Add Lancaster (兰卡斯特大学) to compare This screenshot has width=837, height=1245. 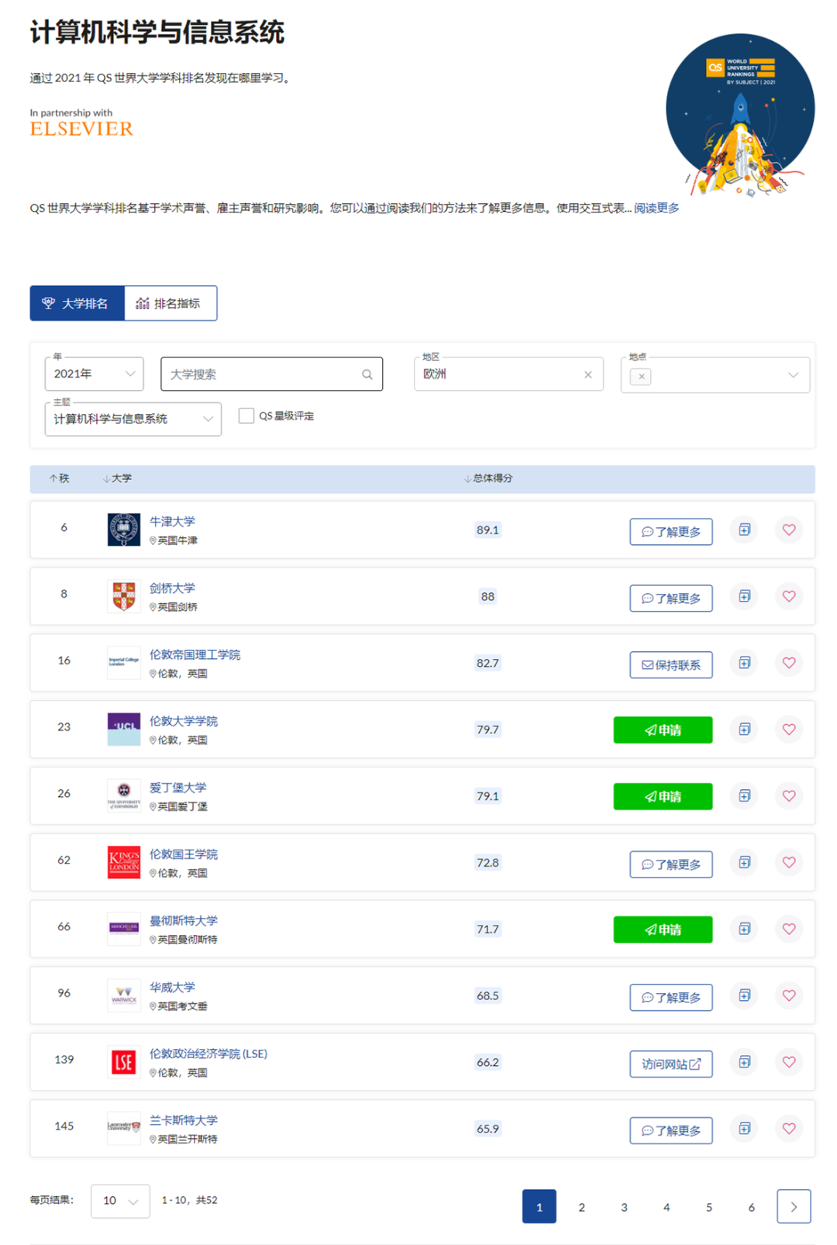(x=744, y=1129)
